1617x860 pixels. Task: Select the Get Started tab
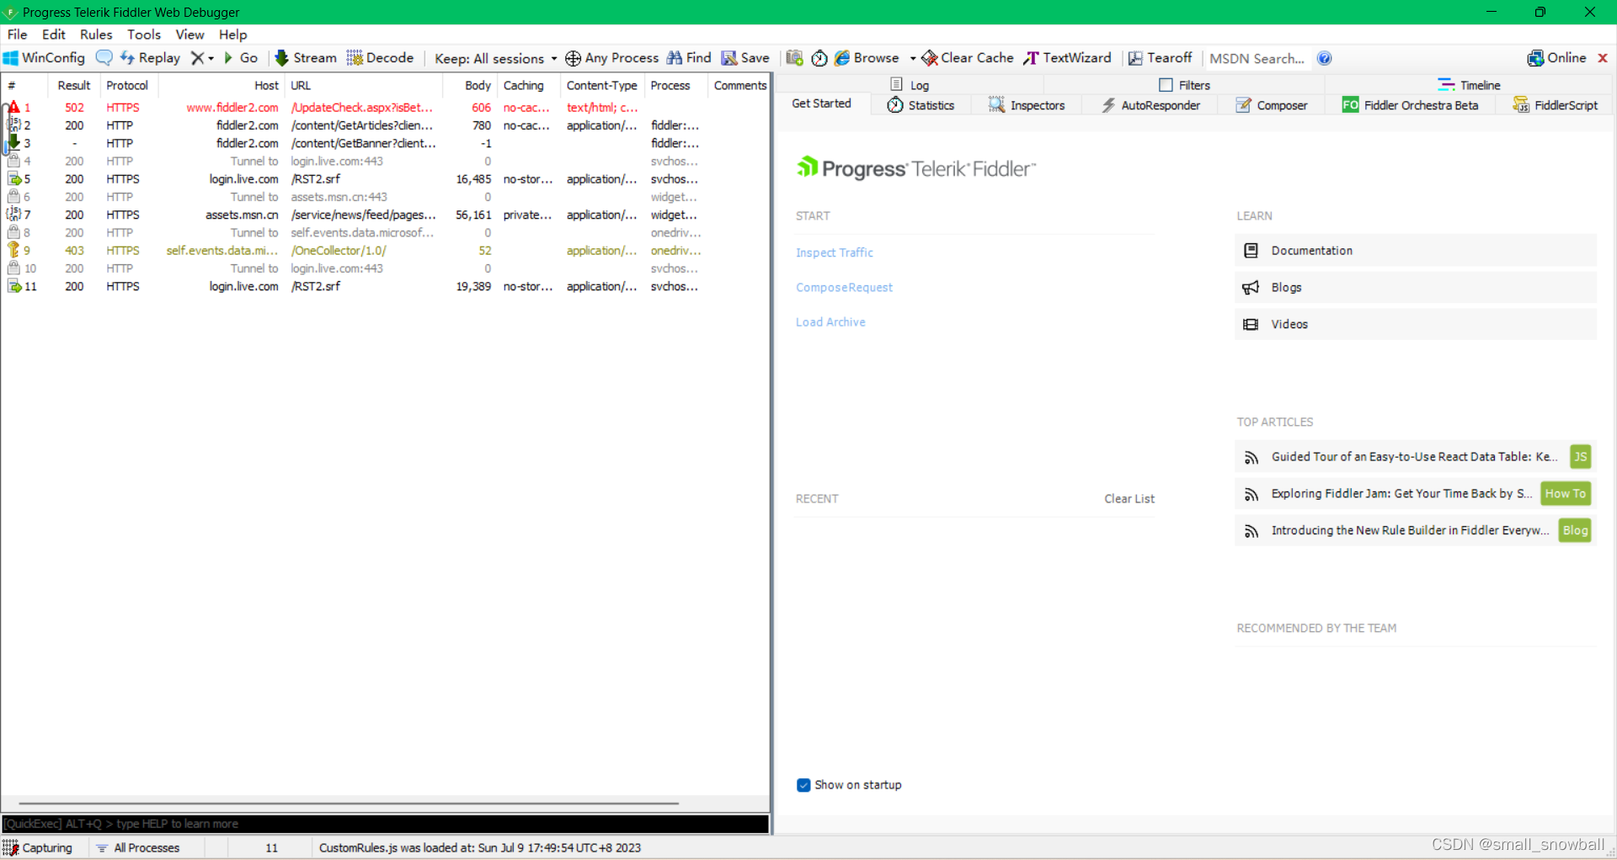point(821,104)
